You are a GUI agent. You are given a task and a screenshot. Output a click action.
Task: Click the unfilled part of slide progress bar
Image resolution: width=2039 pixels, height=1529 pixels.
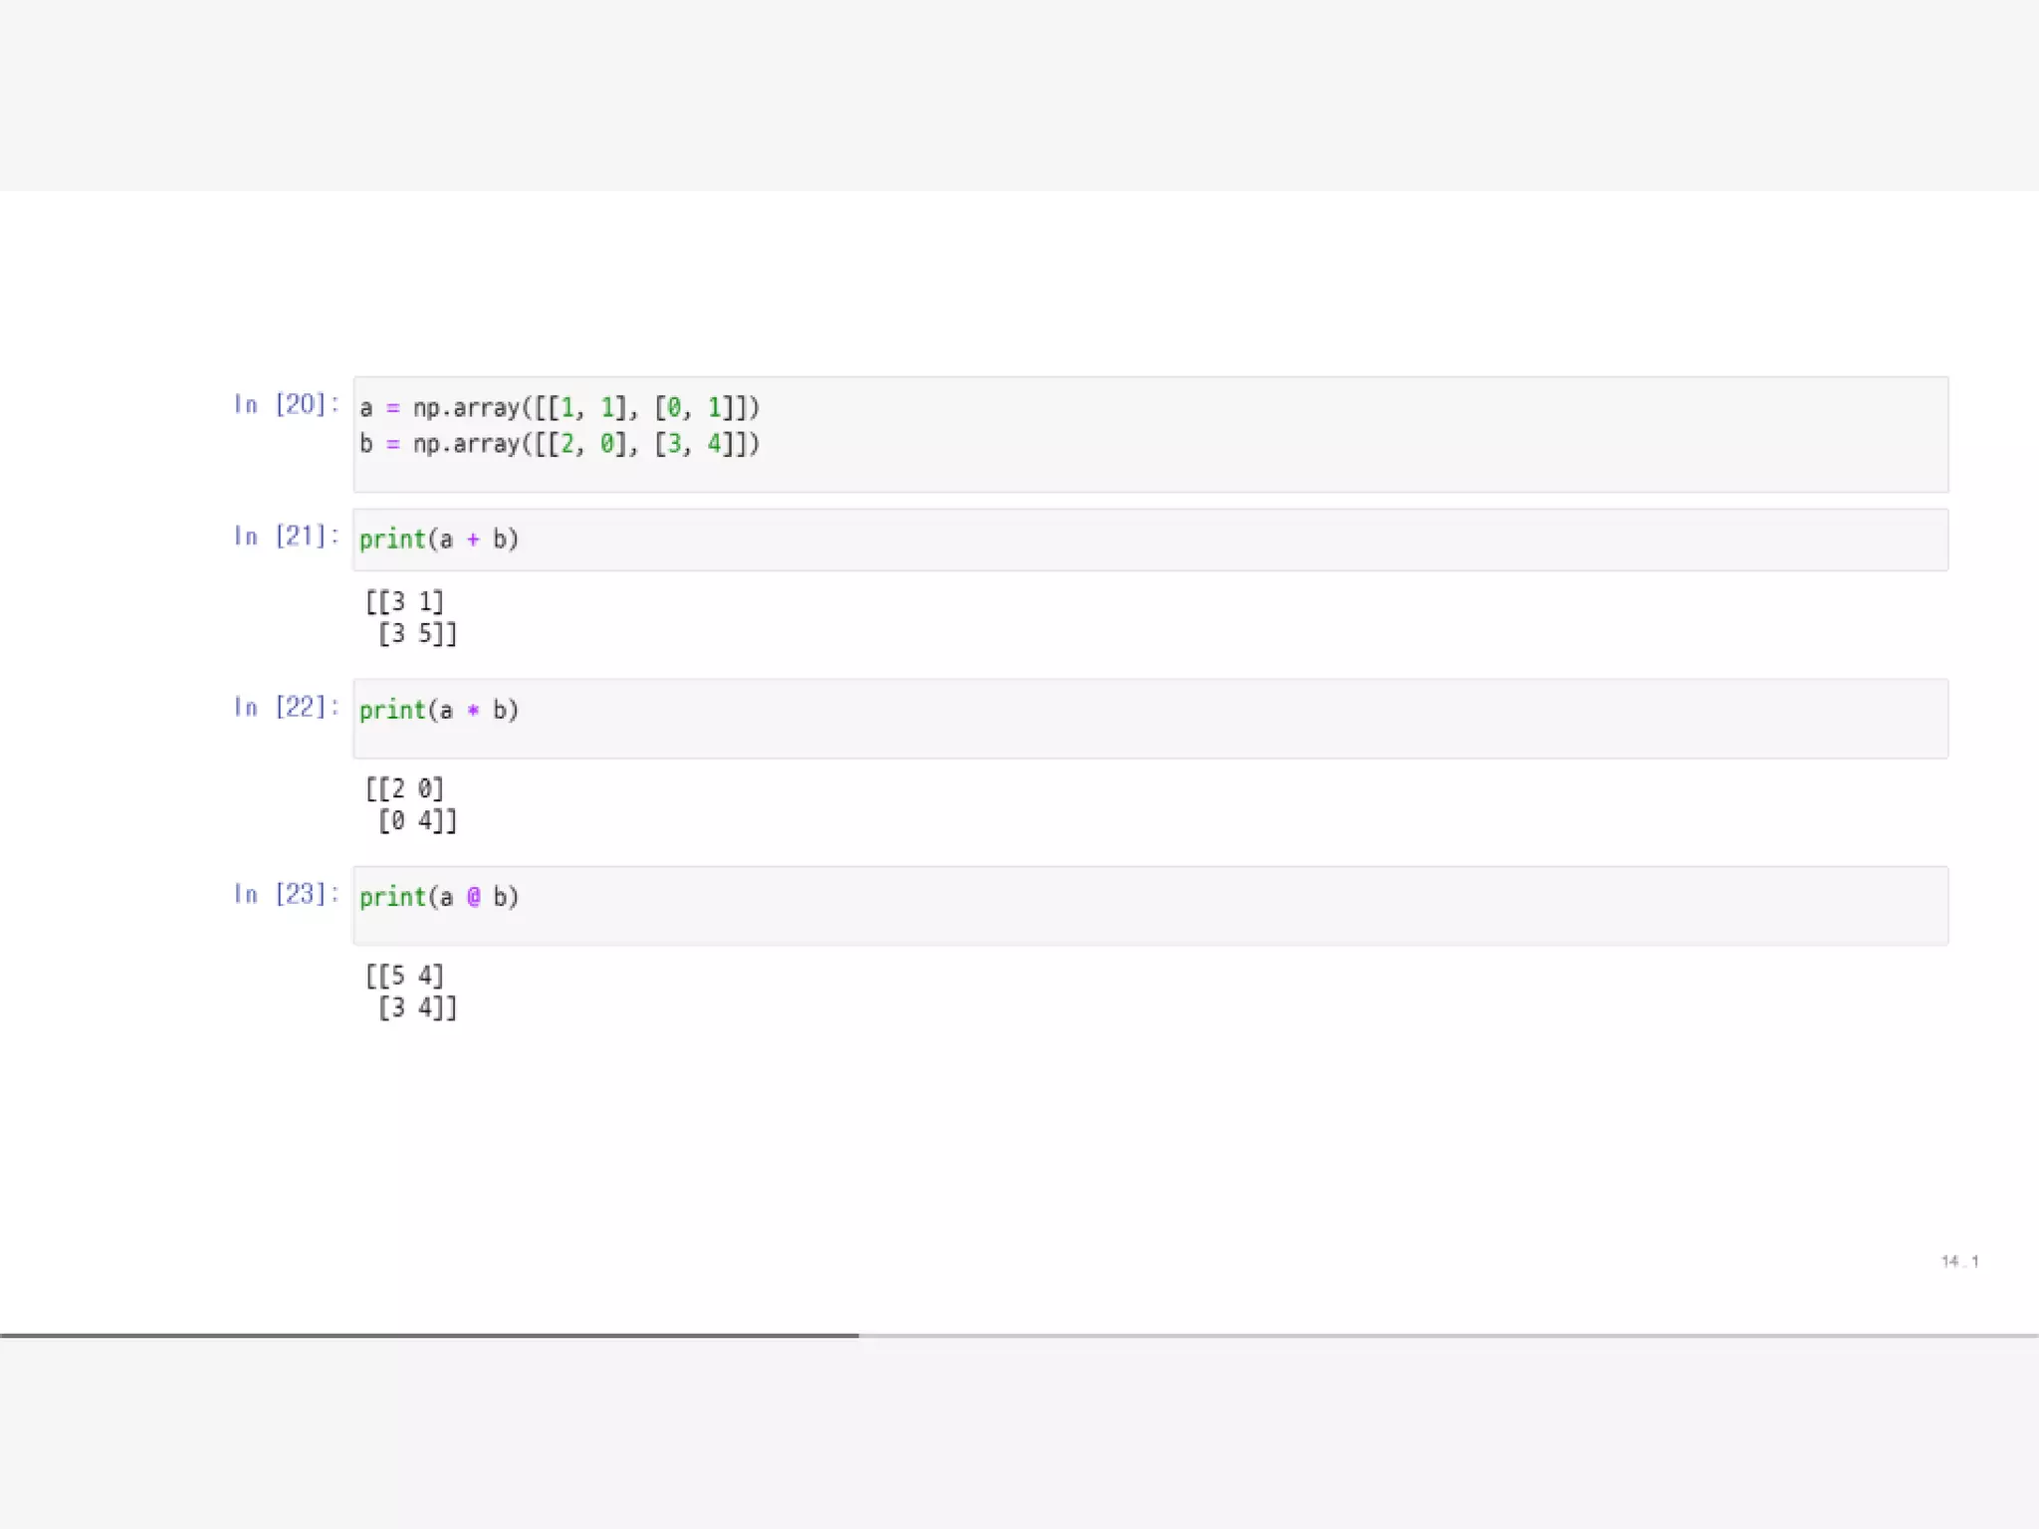coord(1444,1335)
